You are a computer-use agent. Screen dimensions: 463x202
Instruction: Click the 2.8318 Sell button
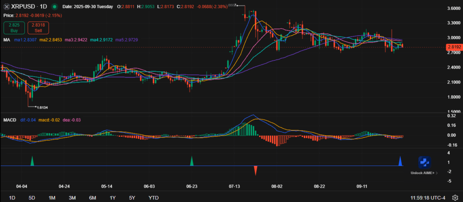click(38, 28)
